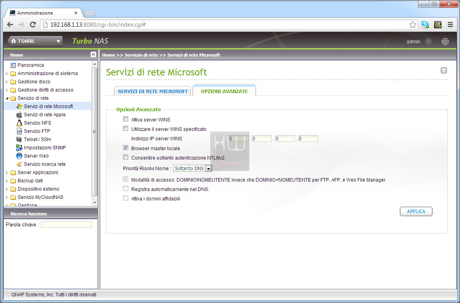This screenshot has width=460, height=303.
Task: Collapse Servizio di rete tree node
Action: pos(7,98)
